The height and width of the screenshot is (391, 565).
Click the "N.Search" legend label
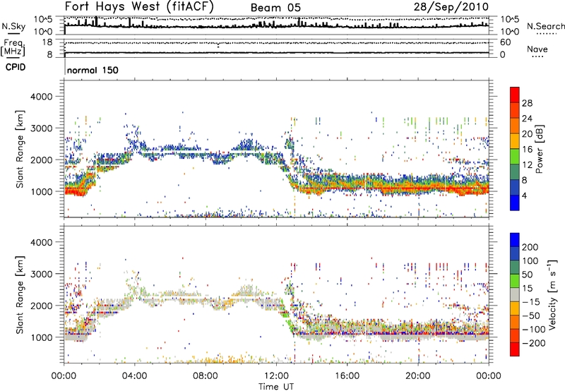pyautogui.click(x=545, y=26)
